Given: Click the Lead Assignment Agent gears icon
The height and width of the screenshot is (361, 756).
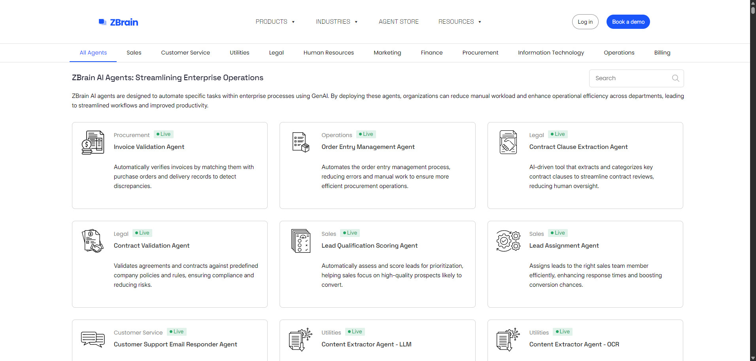Looking at the screenshot, I should [508, 241].
